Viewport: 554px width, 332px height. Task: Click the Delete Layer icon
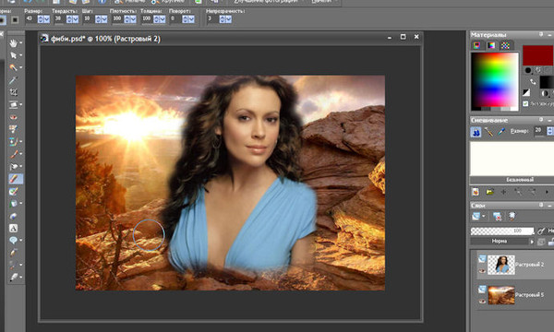[497, 217]
